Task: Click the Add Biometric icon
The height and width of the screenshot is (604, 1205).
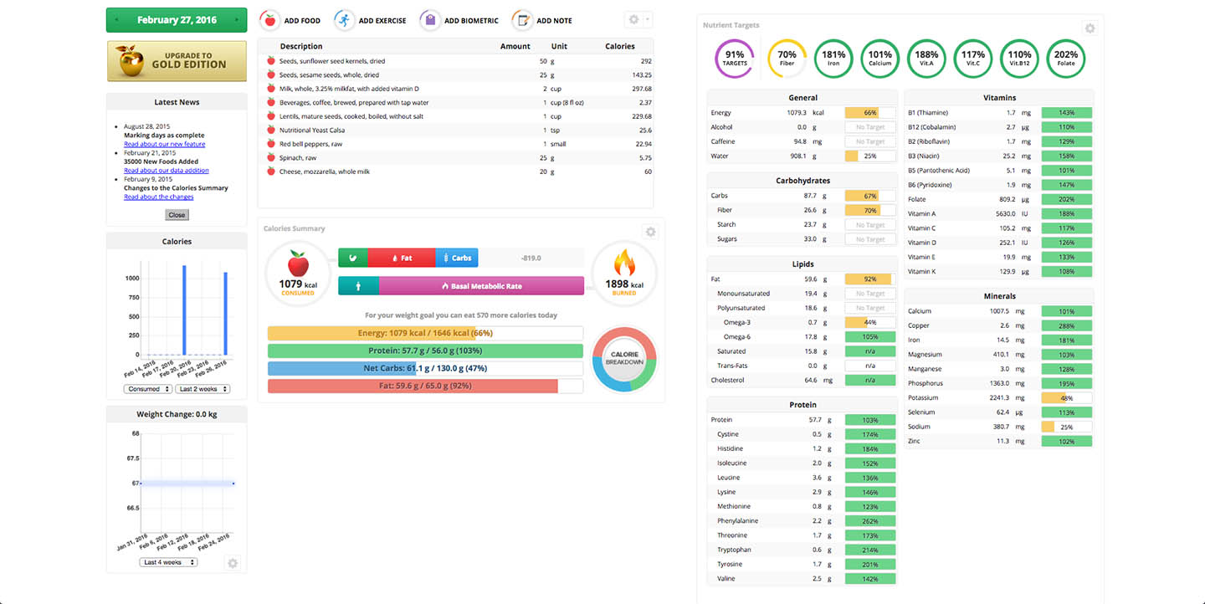Action: (x=429, y=20)
